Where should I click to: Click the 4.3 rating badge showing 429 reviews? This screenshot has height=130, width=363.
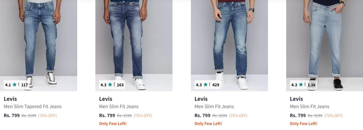[207, 85]
